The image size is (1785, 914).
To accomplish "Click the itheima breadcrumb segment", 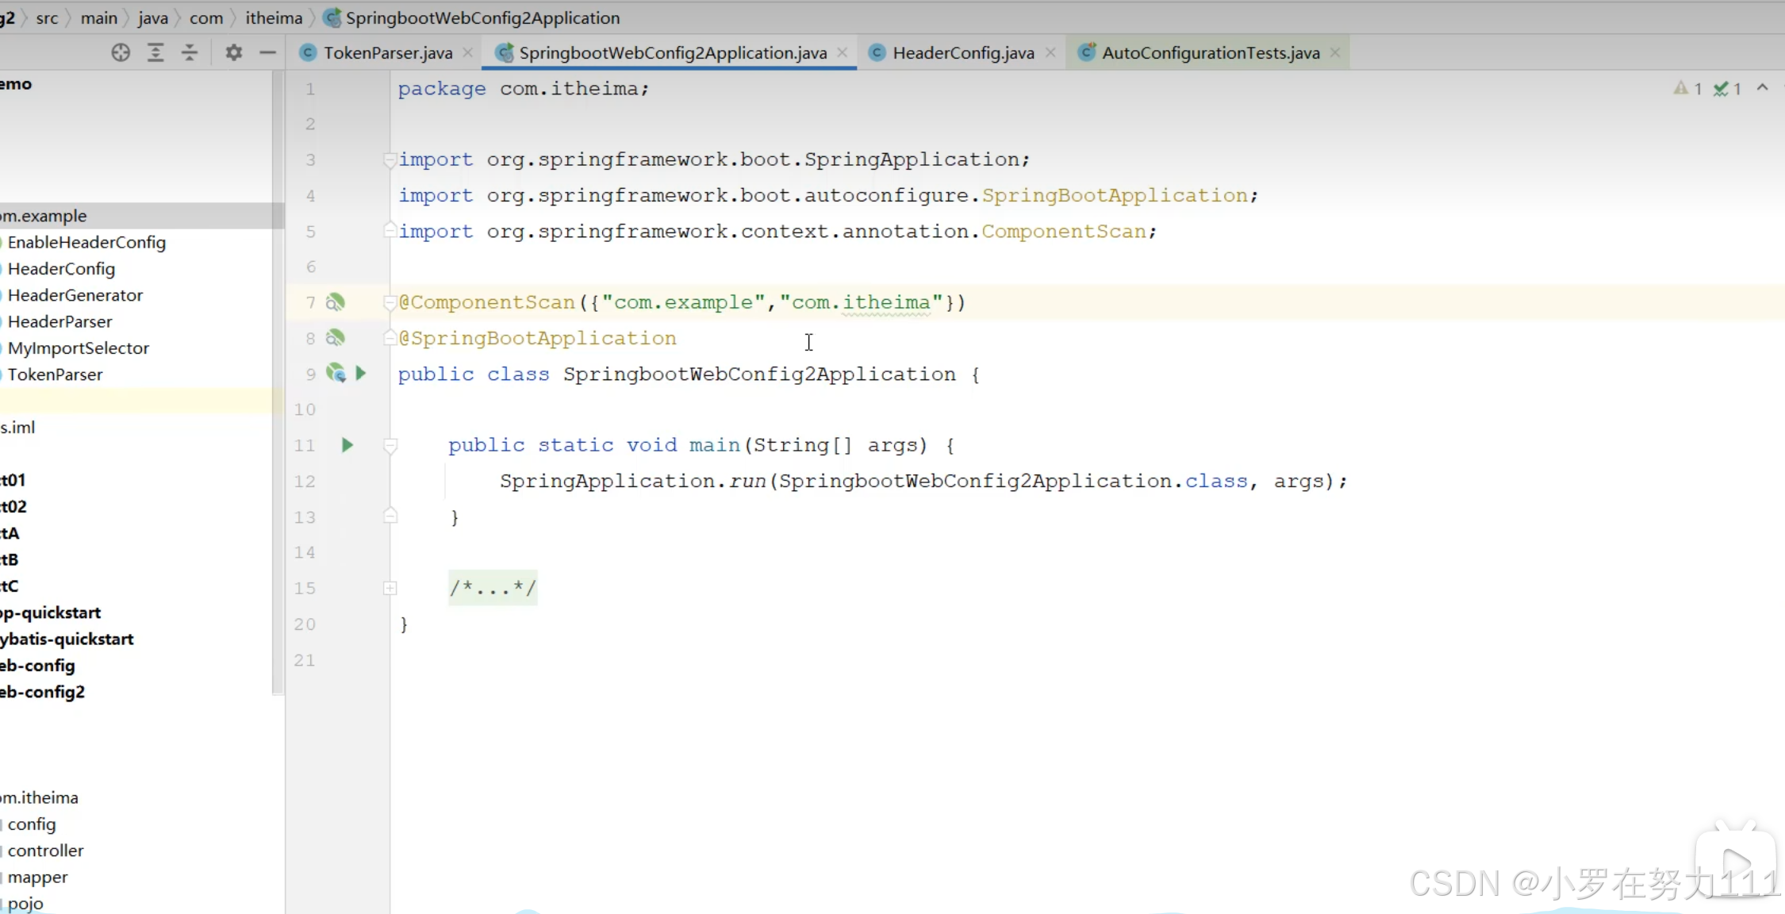I will point(274,17).
